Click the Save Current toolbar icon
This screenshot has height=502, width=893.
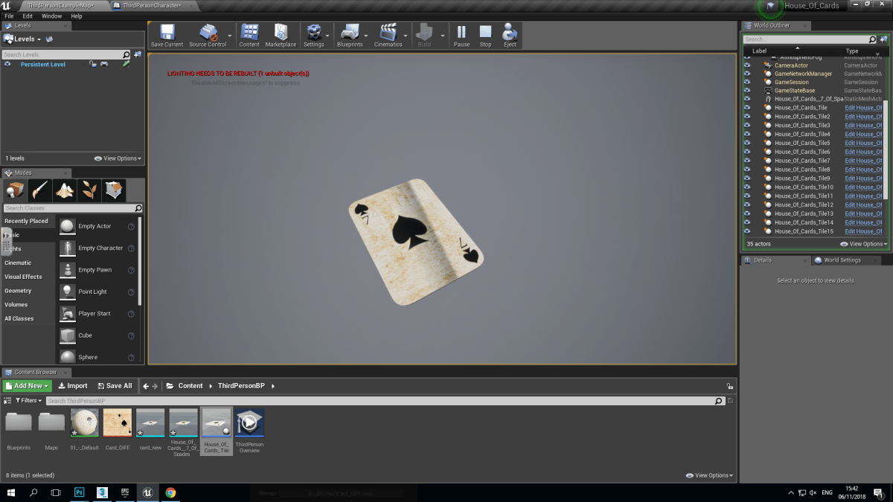(167, 35)
